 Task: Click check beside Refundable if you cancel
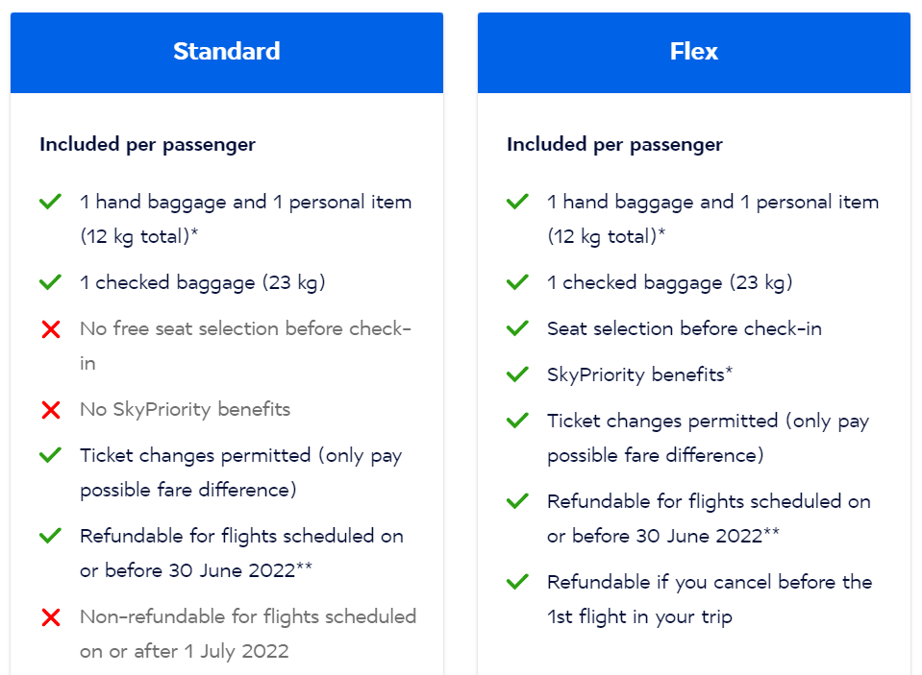pyautogui.click(x=518, y=583)
